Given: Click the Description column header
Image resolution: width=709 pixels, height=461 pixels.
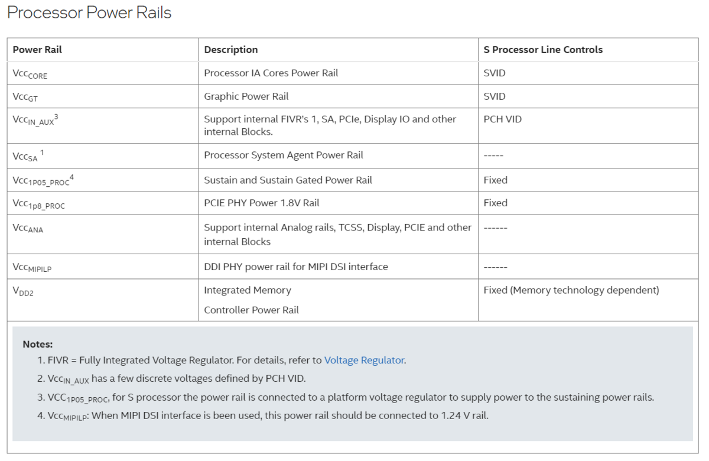Looking at the screenshot, I should point(231,50).
